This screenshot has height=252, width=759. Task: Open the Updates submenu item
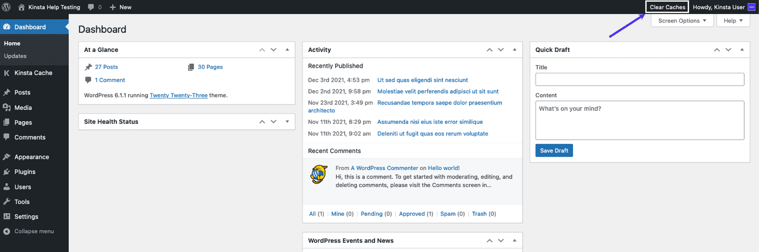[x=15, y=56]
